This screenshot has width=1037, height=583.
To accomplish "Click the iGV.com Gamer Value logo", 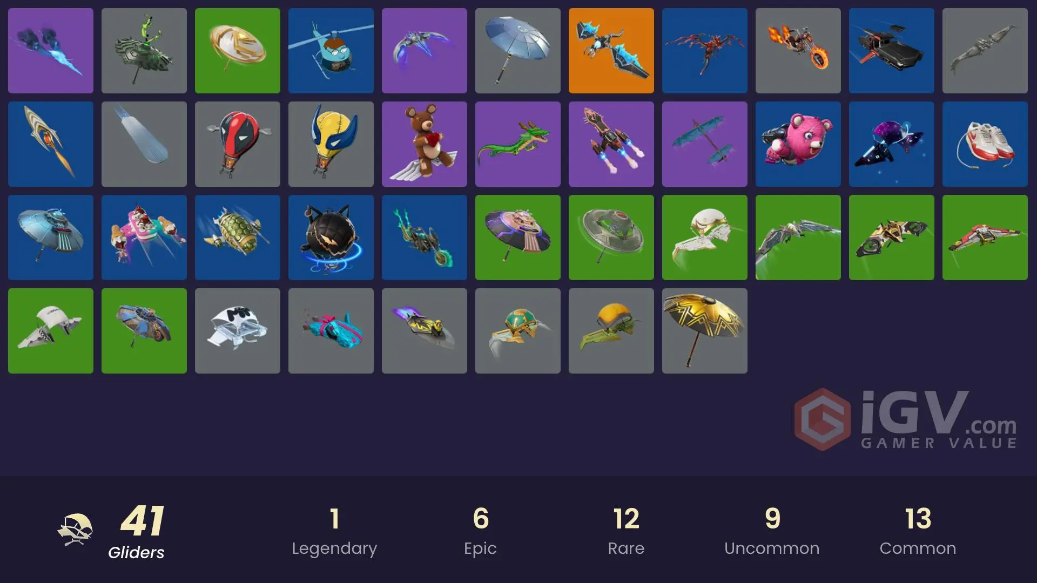I will point(906,419).
